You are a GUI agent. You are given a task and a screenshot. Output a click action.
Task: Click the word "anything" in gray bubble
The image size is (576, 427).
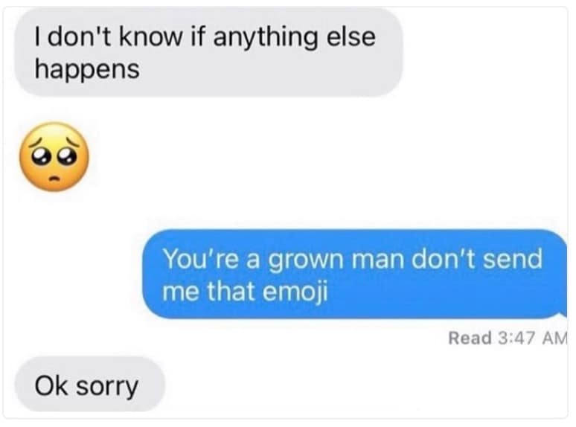[265, 38]
